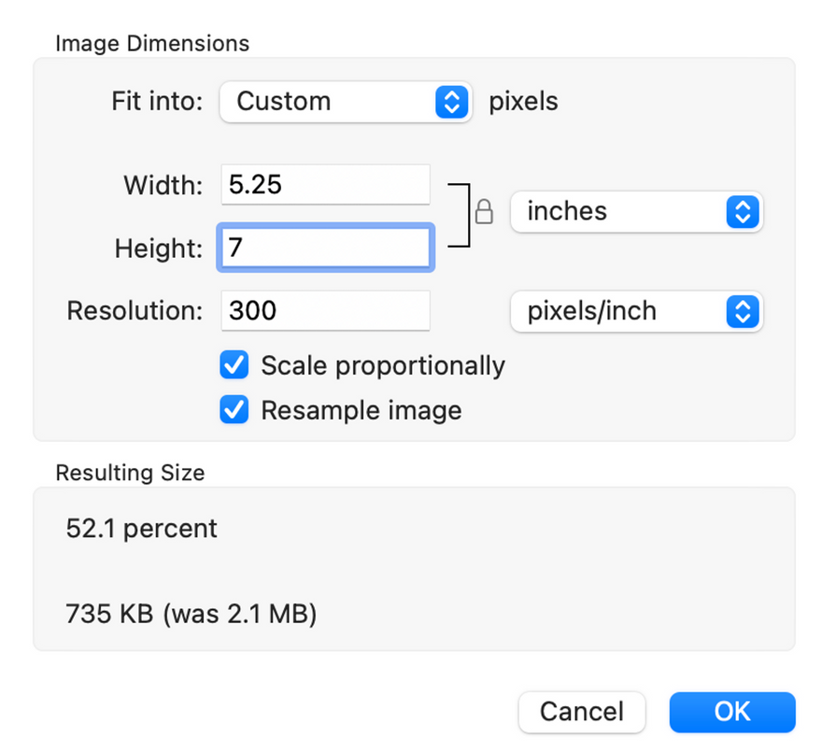822x753 pixels.
Task: Click the proportional lock icon
Action: pos(484,213)
